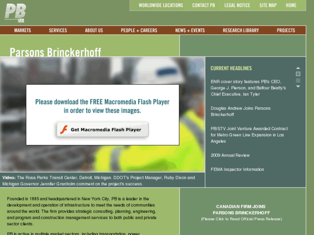The width and height of the screenshot is (314, 235).
Task: Open the 2009 Annual Review link
Action: (230, 155)
